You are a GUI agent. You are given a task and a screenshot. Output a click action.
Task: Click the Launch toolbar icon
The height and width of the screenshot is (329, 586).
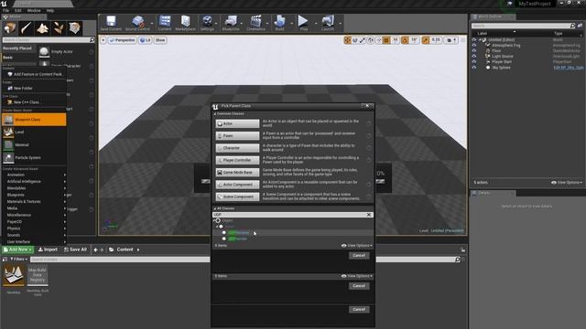point(328,23)
